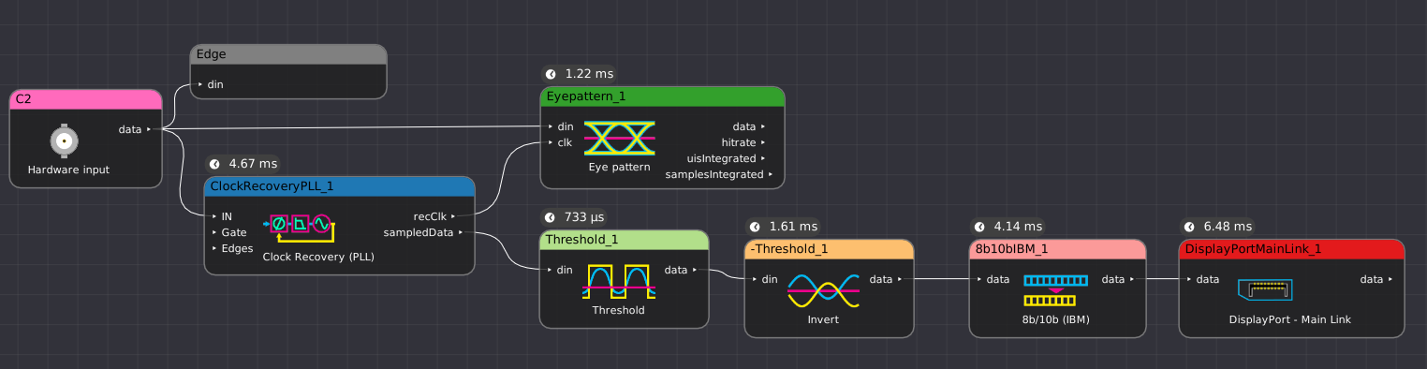The image size is (1427, 369).
Task: Click the Invert waveform icon
Action: coord(824,290)
